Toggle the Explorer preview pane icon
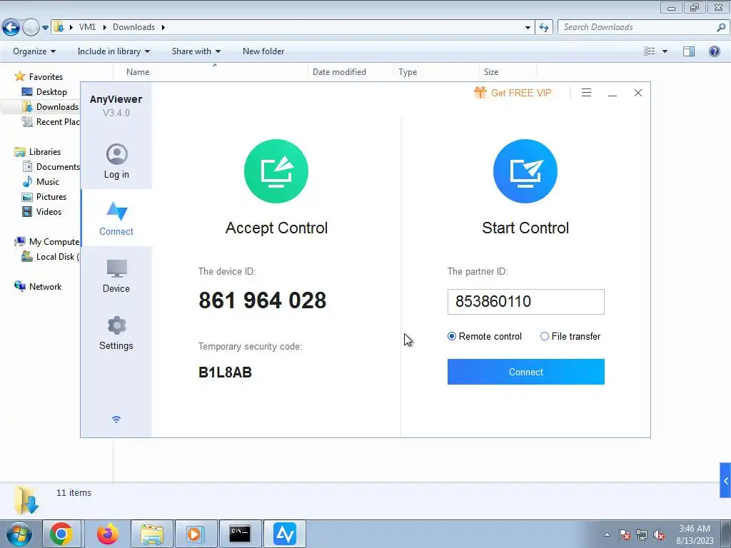The width and height of the screenshot is (731, 548). coord(689,51)
